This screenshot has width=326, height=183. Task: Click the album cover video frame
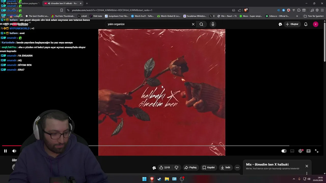pos(162,92)
